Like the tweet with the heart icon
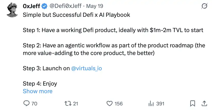This screenshot has height=110, width=212. pyautogui.click(x=110, y=103)
